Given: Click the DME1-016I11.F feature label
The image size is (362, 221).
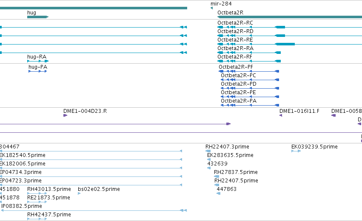Looking at the screenshot, I should [x=299, y=111].
